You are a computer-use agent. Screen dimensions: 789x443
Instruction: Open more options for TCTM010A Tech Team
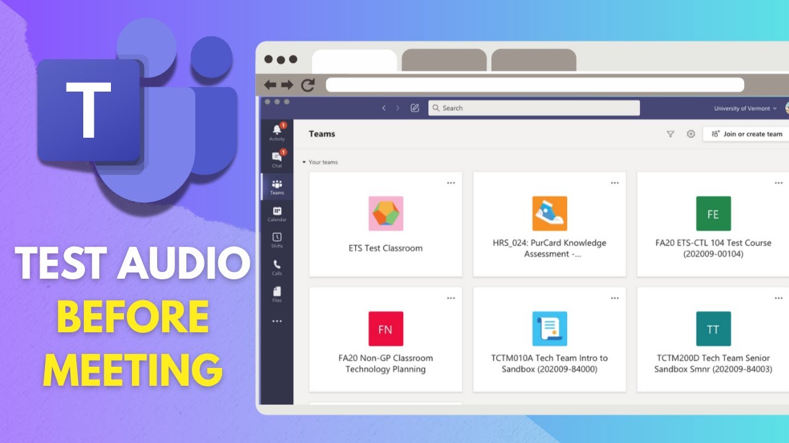point(615,298)
